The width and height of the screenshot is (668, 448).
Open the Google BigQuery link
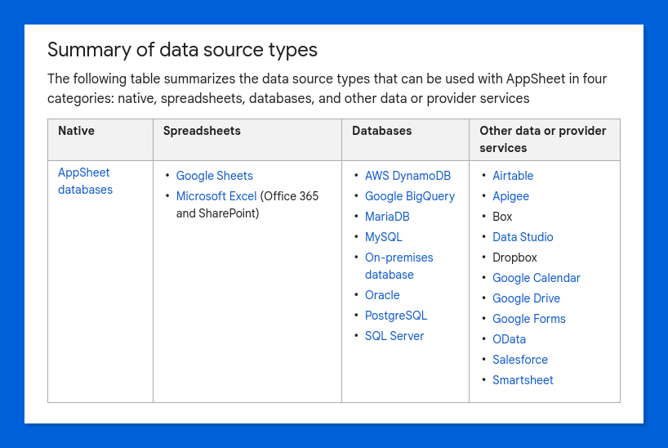coord(410,196)
